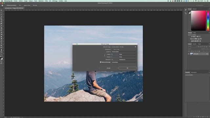Open the Dimensions unit dropdown arrow
Viewport: 210px width, 118px height.
(x=112, y=49)
